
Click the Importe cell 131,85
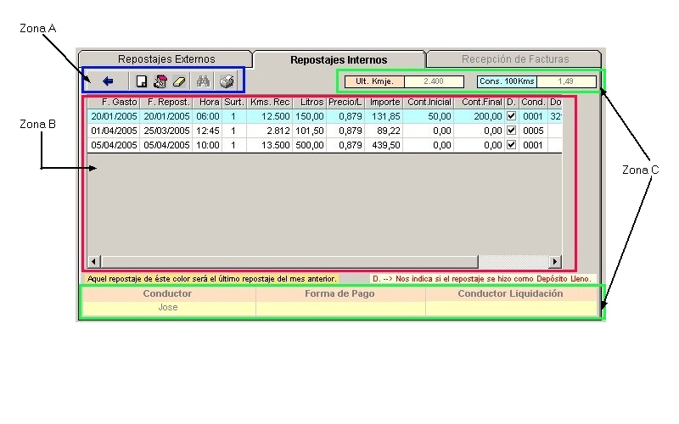pos(384,116)
